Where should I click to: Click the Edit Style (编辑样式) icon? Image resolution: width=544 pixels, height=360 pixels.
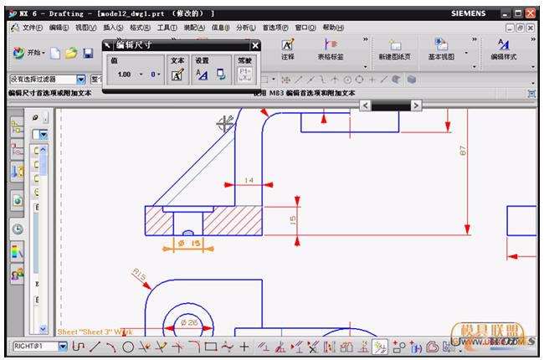click(x=504, y=45)
